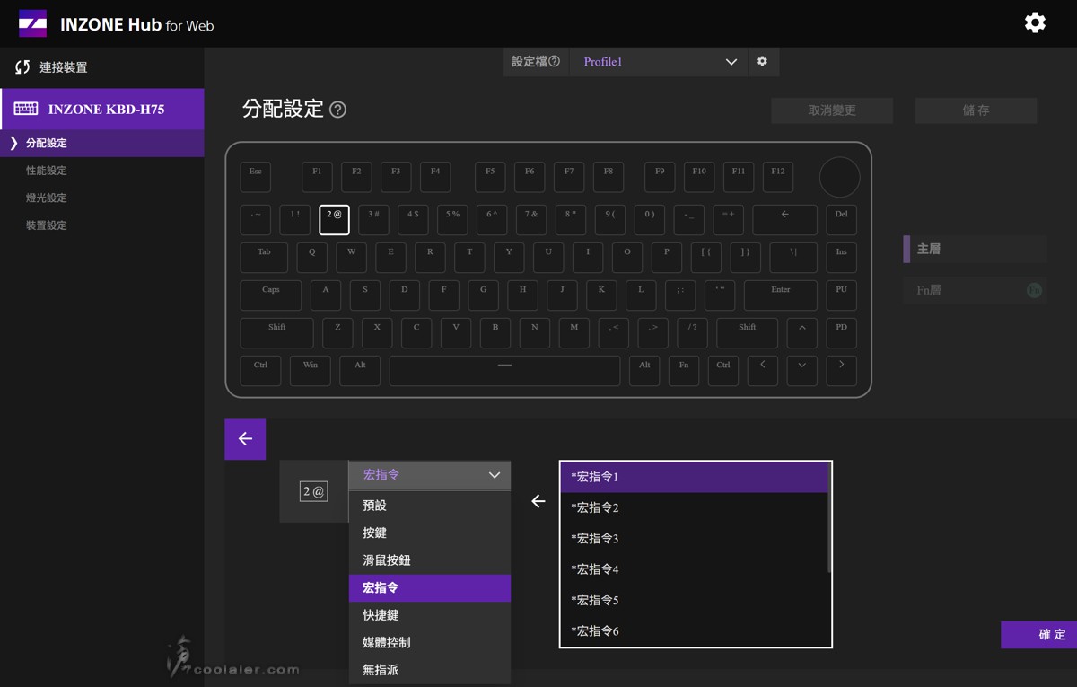Select *宏指令1 in macro list
This screenshot has width=1077, height=687.
tap(694, 477)
